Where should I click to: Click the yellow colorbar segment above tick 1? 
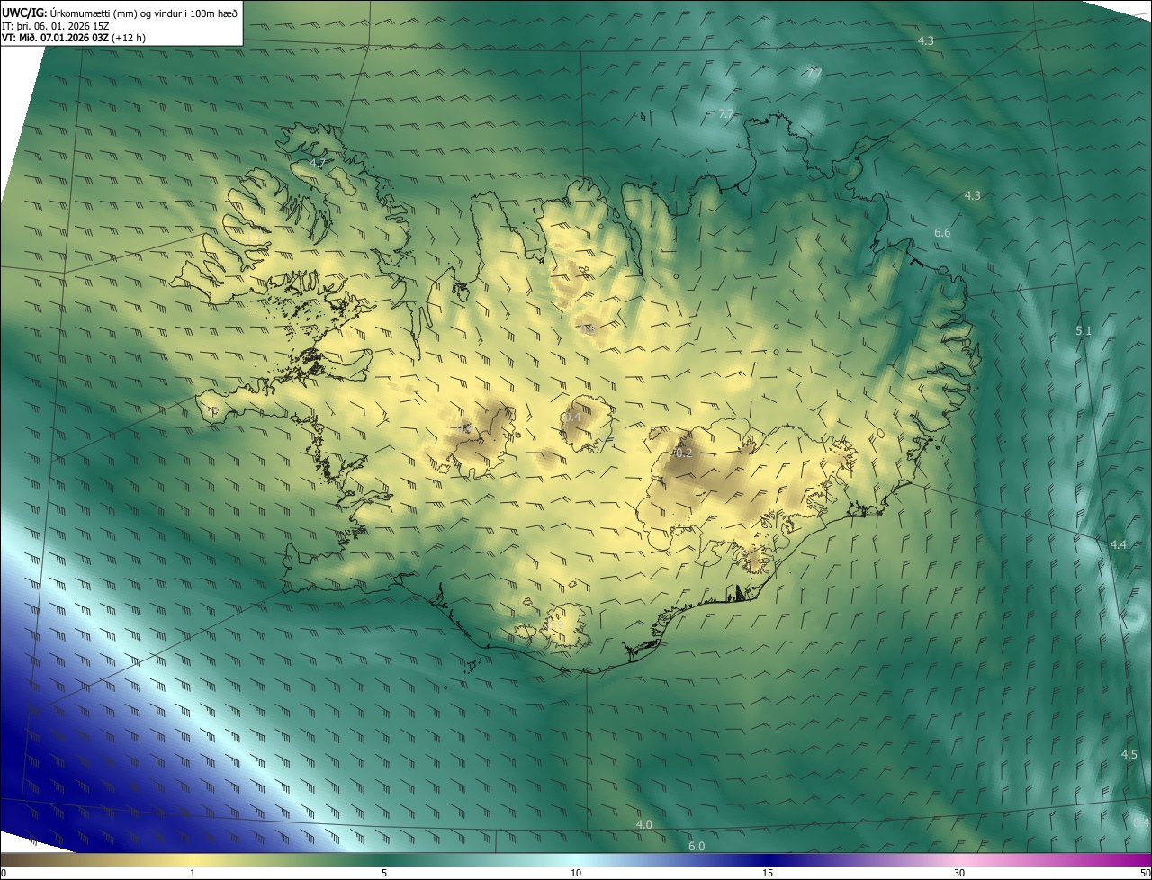(x=193, y=860)
